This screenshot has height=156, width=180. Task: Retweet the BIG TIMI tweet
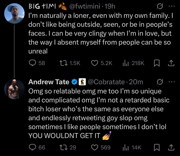[63, 63]
